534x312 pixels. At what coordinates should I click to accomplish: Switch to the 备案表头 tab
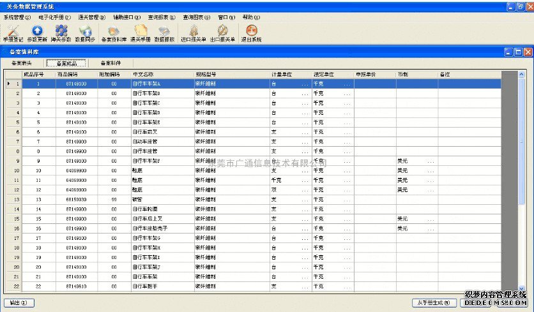coord(22,63)
